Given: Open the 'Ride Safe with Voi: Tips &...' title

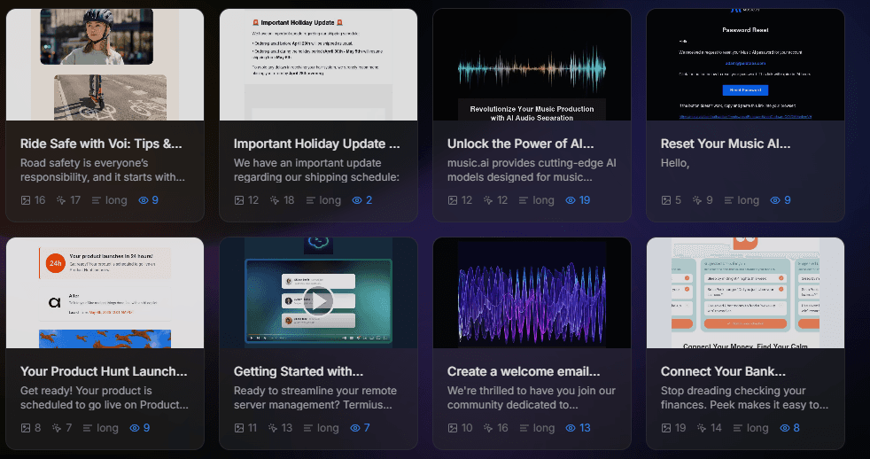Looking at the screenshot, I should 101,144.
